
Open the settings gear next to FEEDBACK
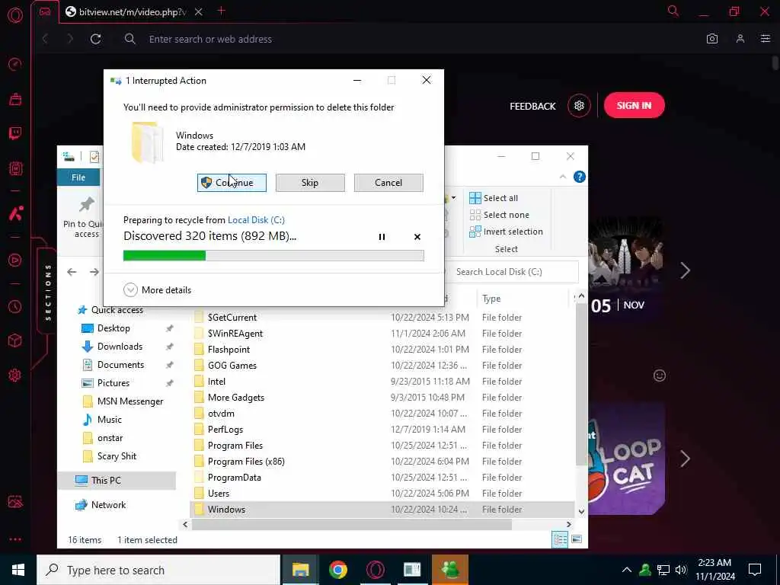579,105
